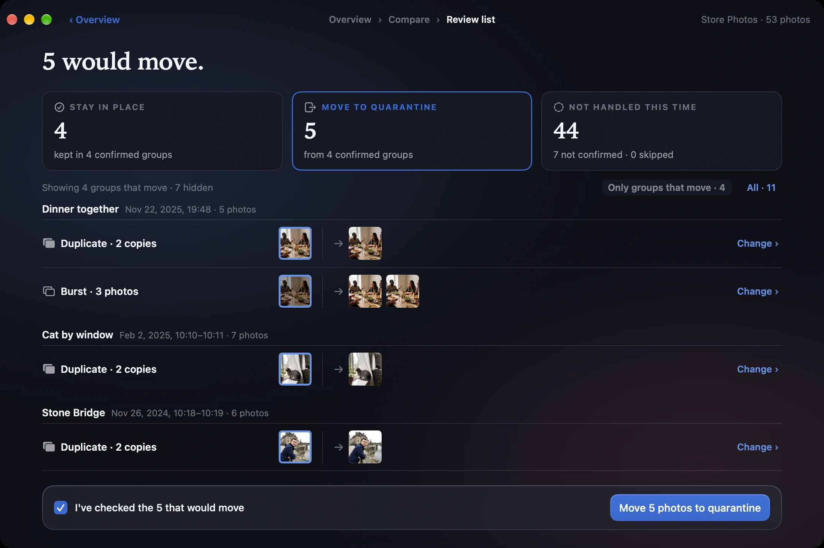
Task: Select the Review list breadcrumb step
Action: point(470,19)
